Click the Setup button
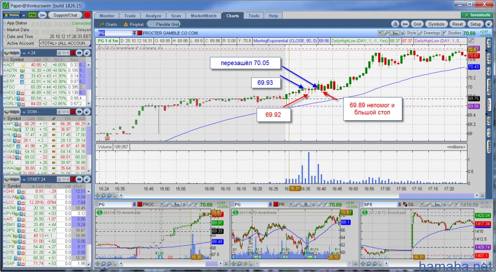Screen dimensions: 496x272 [475, 24]
